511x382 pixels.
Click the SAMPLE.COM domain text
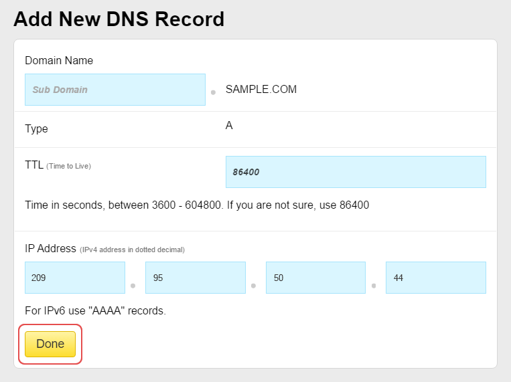tap(261, 90)
